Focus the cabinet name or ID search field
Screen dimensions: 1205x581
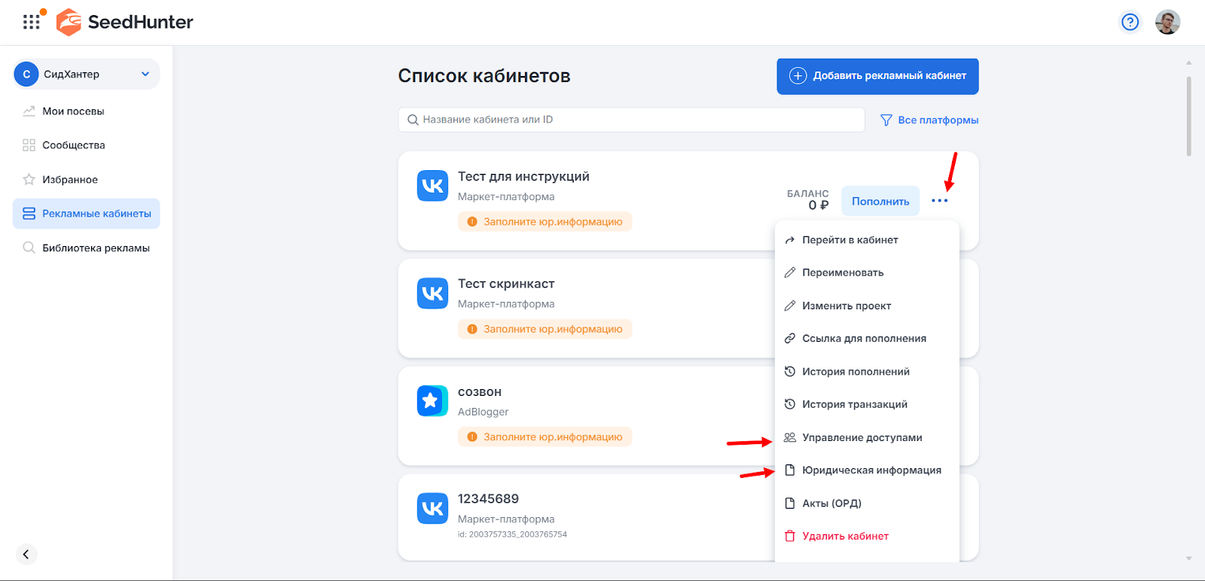631,120
